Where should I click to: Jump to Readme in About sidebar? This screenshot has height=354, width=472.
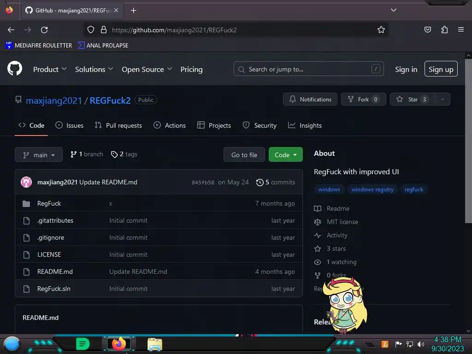pyautogui.click(x=332, y=208)
